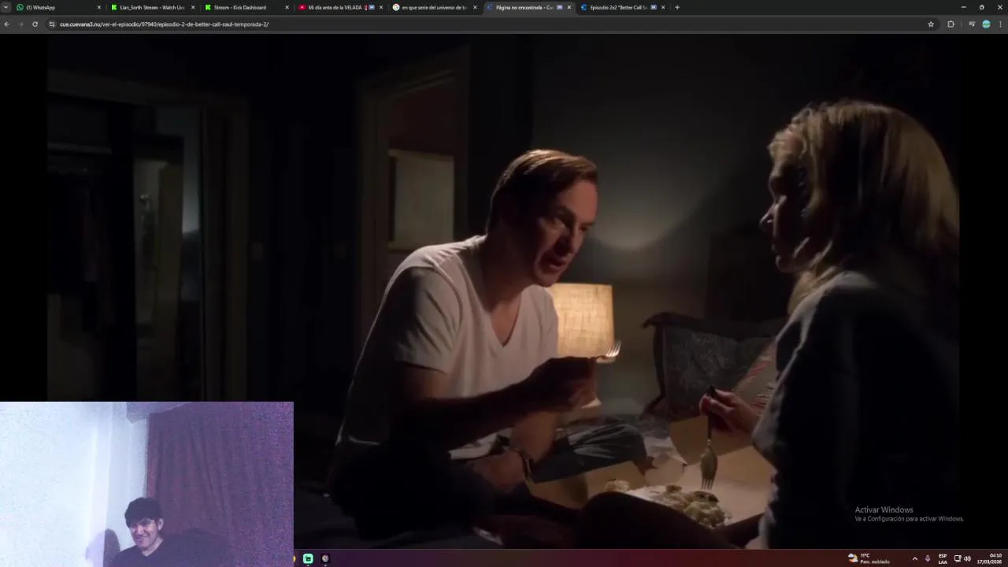Open the OBS icon on taskbar

[325, 558]
